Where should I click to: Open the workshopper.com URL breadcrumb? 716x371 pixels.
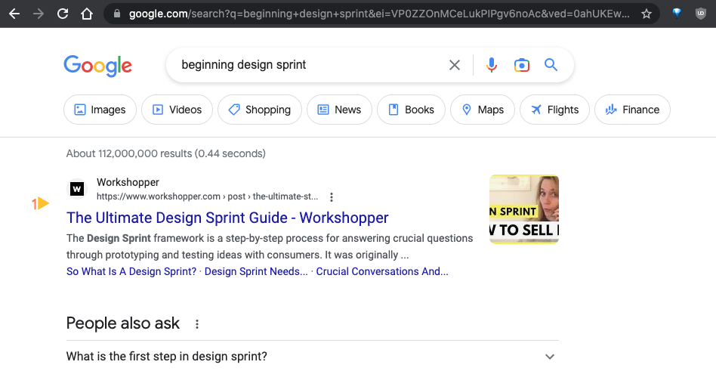click(x=207, y=197)
